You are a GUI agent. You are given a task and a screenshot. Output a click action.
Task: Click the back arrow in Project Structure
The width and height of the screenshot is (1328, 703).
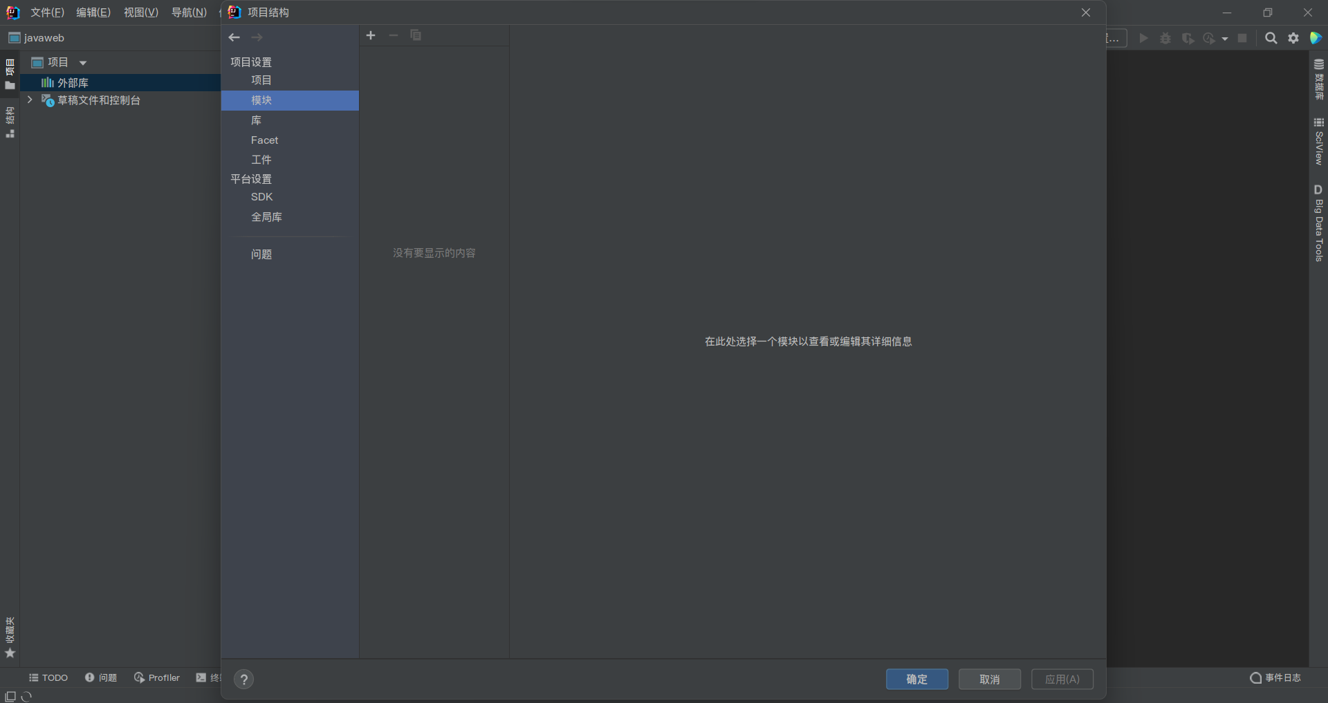(x=234, y=37)
